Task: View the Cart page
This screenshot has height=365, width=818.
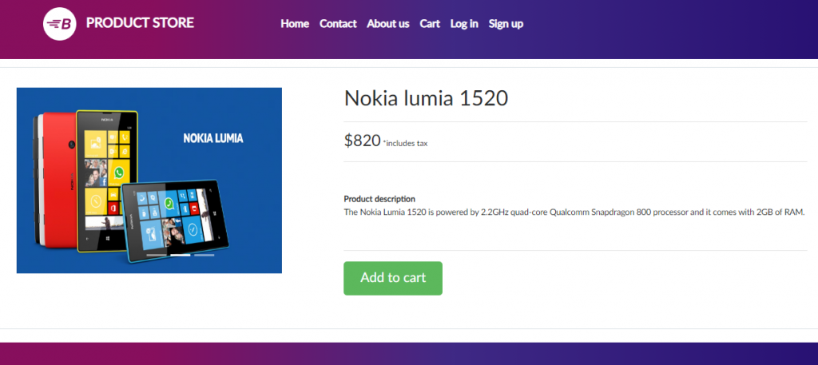Action: click(x=430, y=24)
